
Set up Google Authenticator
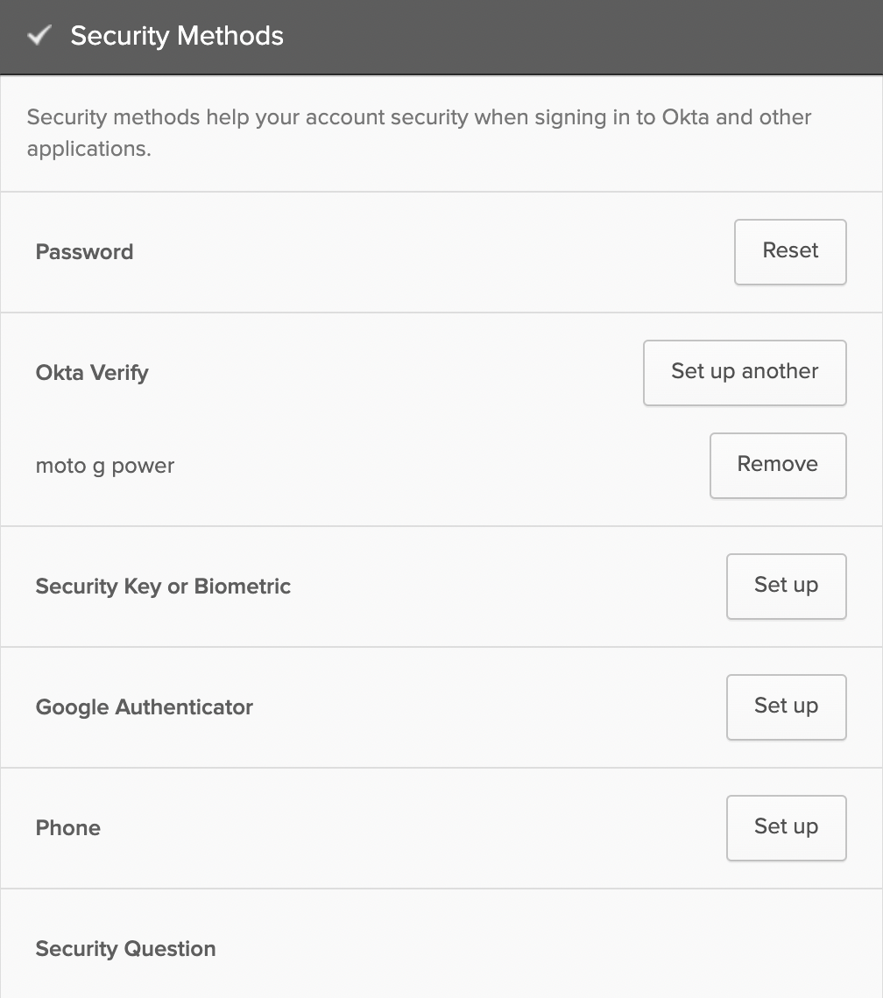click(x=786, y=707)
